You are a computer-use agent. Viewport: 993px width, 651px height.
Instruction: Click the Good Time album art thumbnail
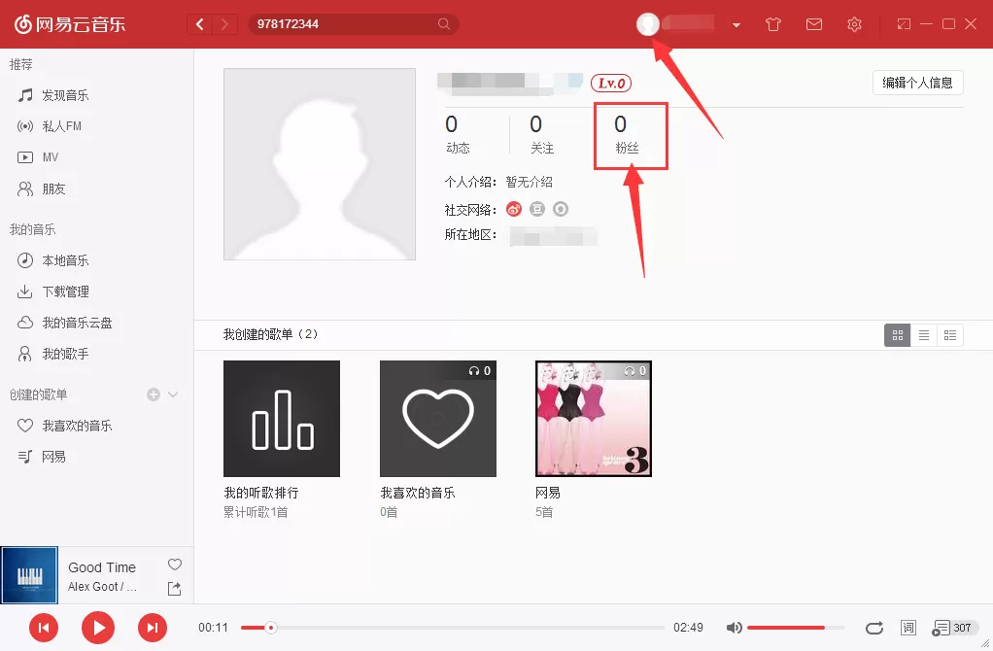pyautogui.click(x=29, y=575)
